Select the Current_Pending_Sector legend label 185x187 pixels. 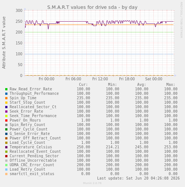[34, 156]
